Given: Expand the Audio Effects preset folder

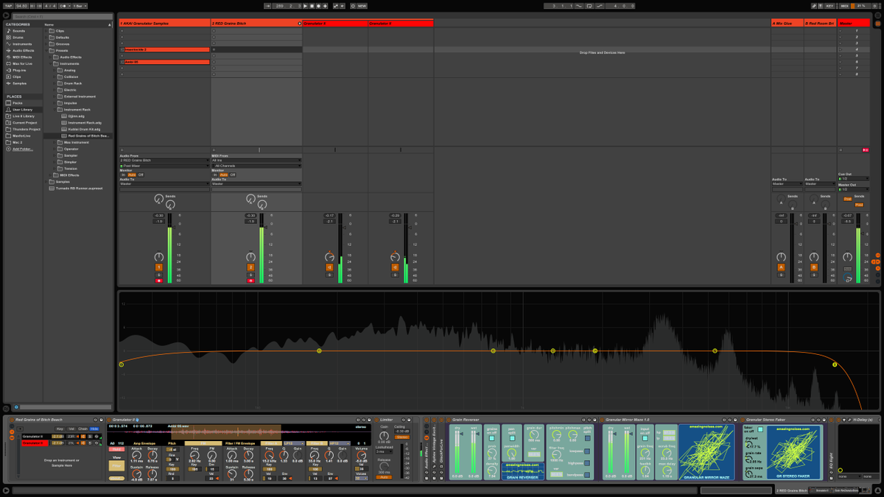Looking at the screenshot, I should [52, 57].
